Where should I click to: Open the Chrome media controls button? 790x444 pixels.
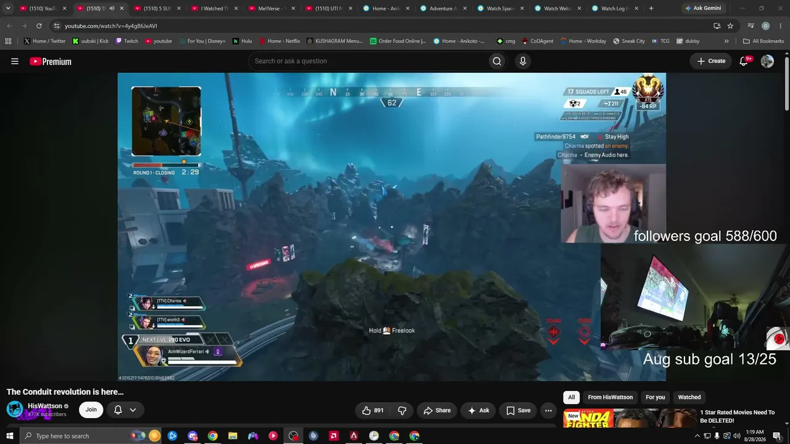(x=751, y=26)
